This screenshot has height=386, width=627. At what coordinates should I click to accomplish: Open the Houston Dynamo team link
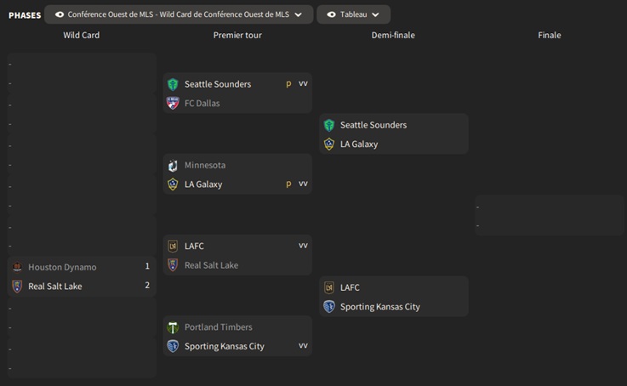point(62,267)
